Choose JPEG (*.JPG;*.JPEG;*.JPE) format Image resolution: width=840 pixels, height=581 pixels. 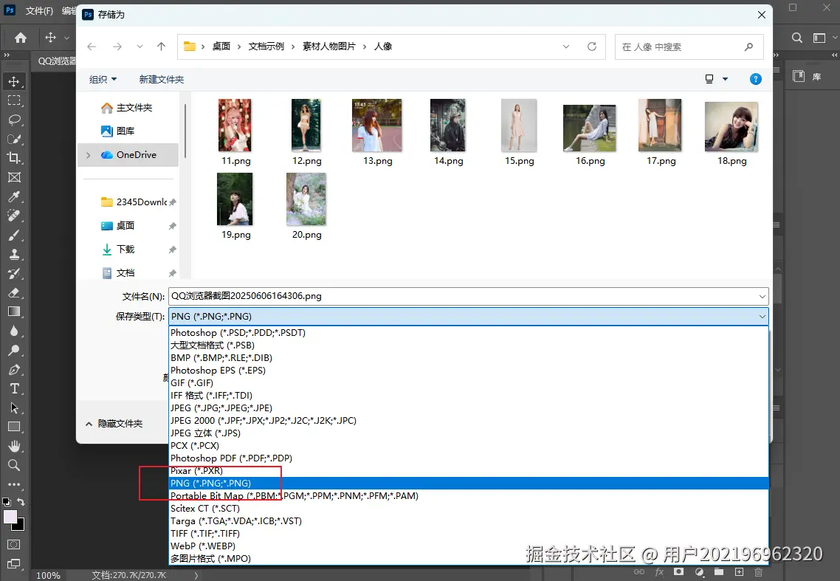(x=469, y=408)
